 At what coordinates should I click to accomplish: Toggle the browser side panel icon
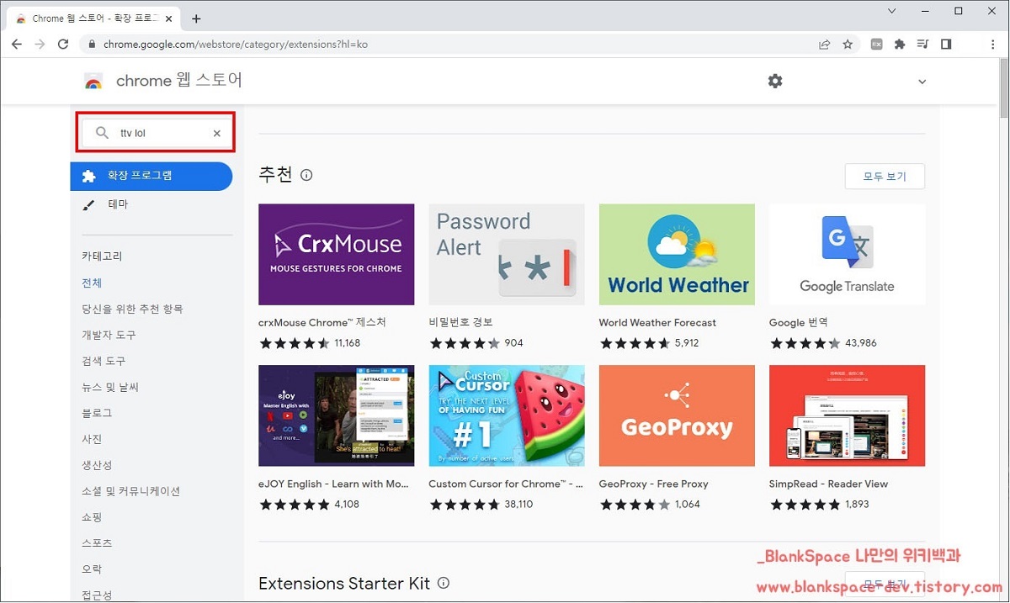point(946,45)
